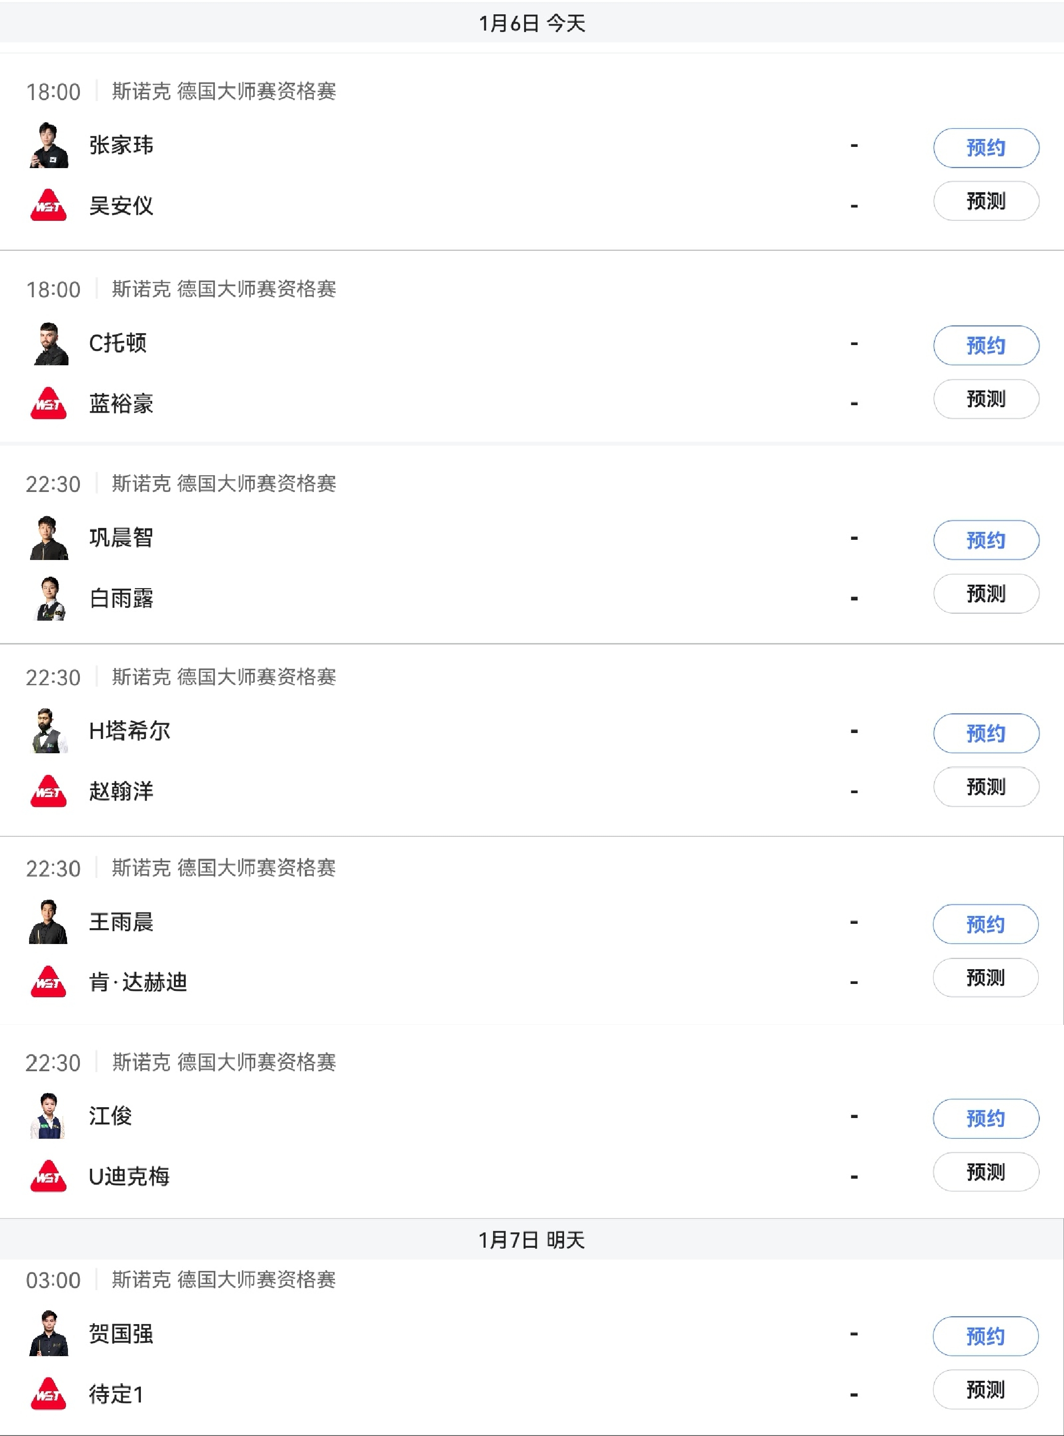Click the WST logo beside 肯·达赫迪
Viewport: 1064px width, 1436px height.
tap(48, 981)
